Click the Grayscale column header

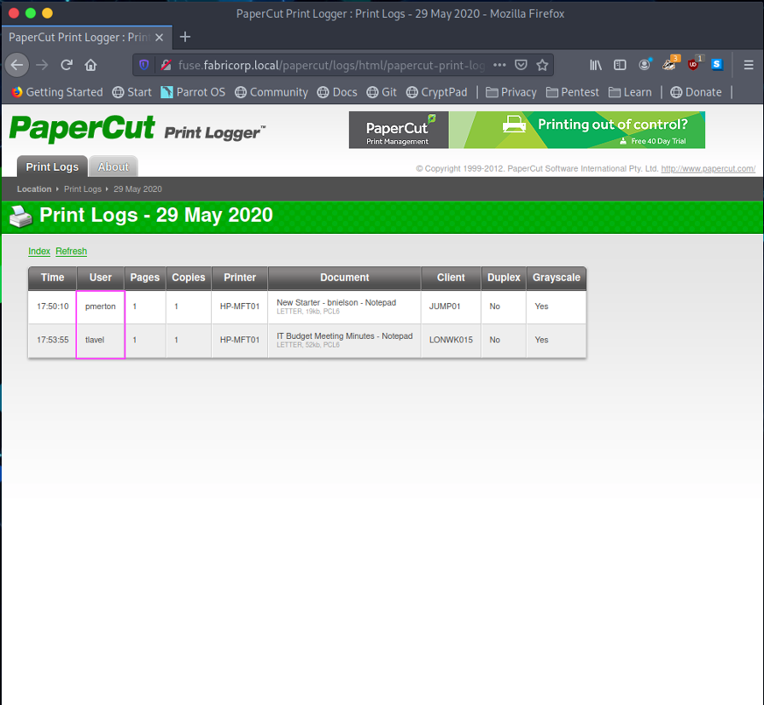point(557,277)
